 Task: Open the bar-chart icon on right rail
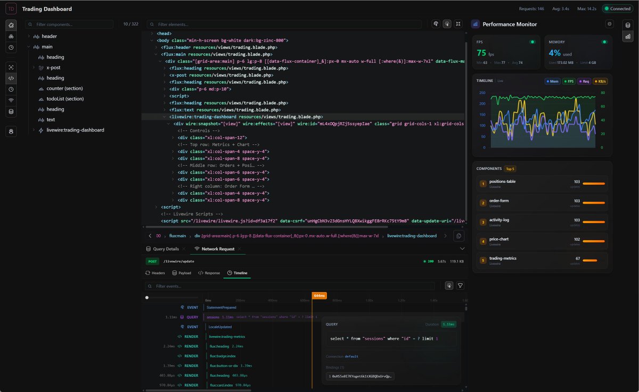coord(627,36)
